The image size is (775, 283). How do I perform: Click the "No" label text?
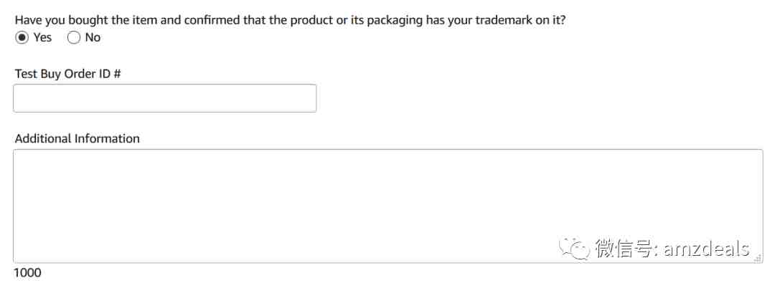click(x=93, y=37)
